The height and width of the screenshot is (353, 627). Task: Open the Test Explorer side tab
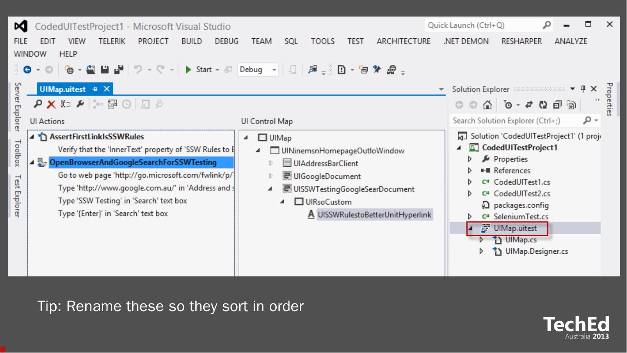17,196
